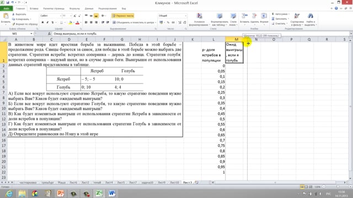
Task: Click Sort and Filter (Сортировка и фильтр)
Action: [x=297, y=20]
